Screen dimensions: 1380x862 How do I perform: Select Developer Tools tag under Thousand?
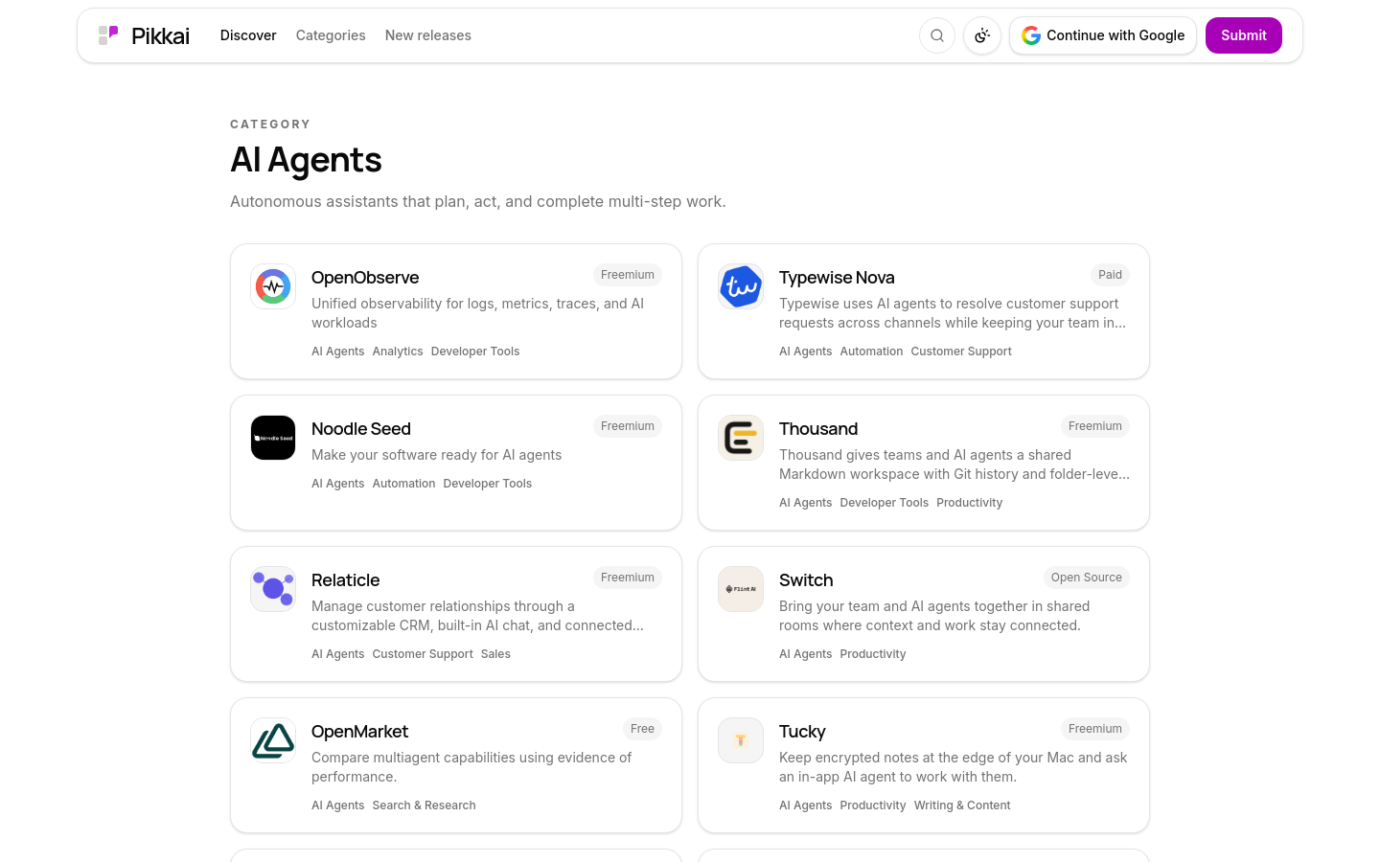click(885, 503)
